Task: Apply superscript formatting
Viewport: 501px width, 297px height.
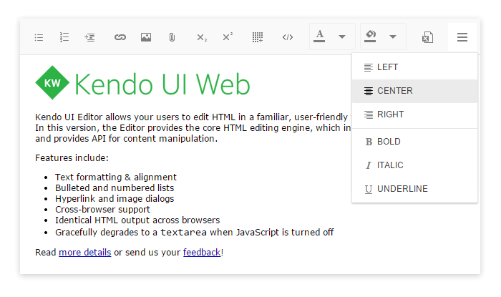Action: [x=228, y=36]
